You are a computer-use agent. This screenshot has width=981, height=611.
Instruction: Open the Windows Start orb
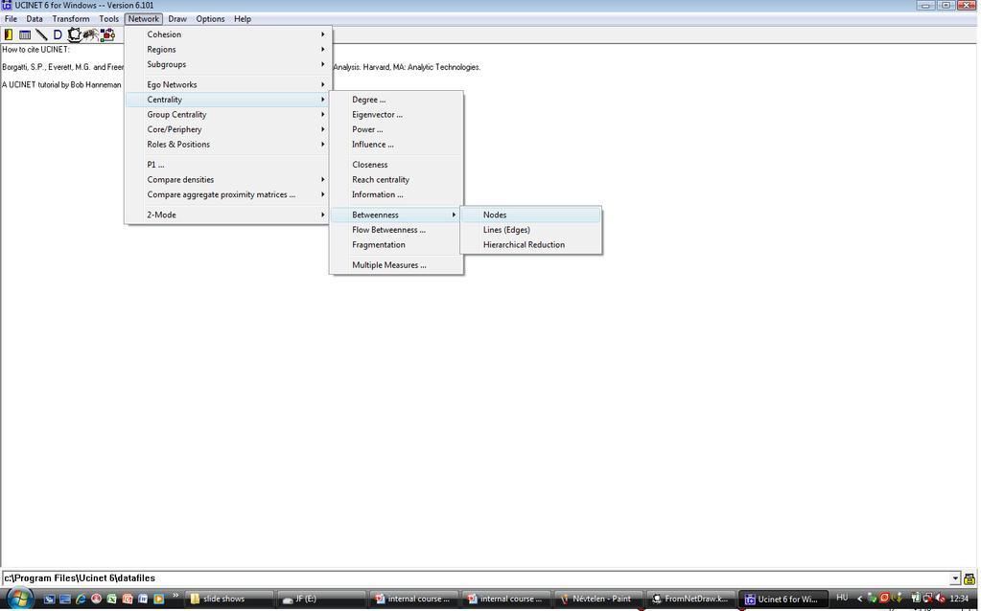[20, 599]
